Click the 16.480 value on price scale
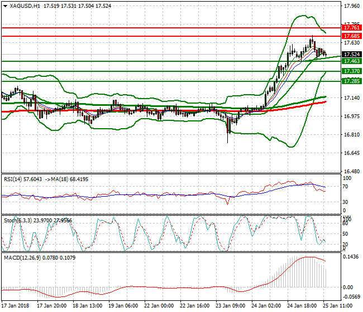 click(352, 172)
